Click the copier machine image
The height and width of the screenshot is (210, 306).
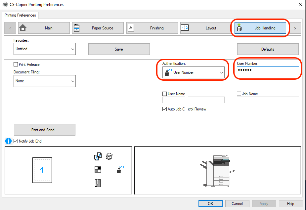click(x=217, y=171)
